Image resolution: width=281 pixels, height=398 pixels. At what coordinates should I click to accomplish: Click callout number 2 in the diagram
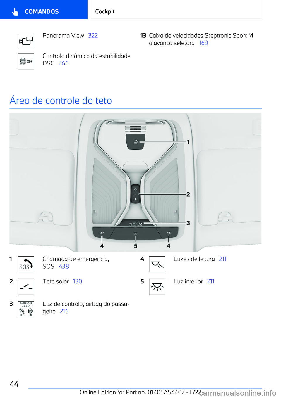188,194
